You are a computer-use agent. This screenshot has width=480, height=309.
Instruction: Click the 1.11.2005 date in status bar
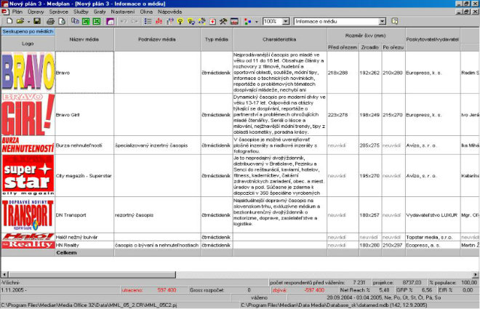pos(14,290)
